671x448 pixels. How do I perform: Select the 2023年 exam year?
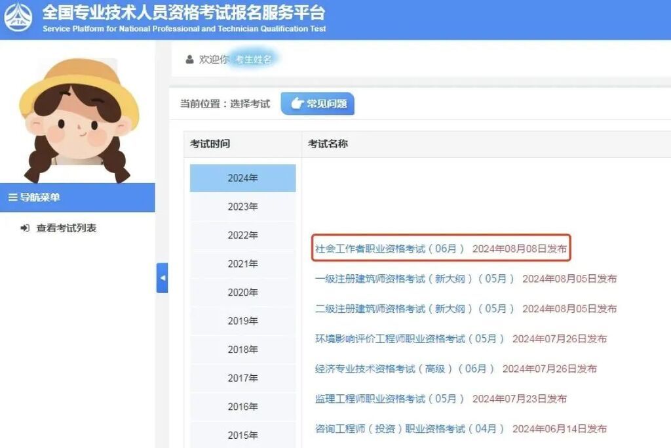click(242, 207)
